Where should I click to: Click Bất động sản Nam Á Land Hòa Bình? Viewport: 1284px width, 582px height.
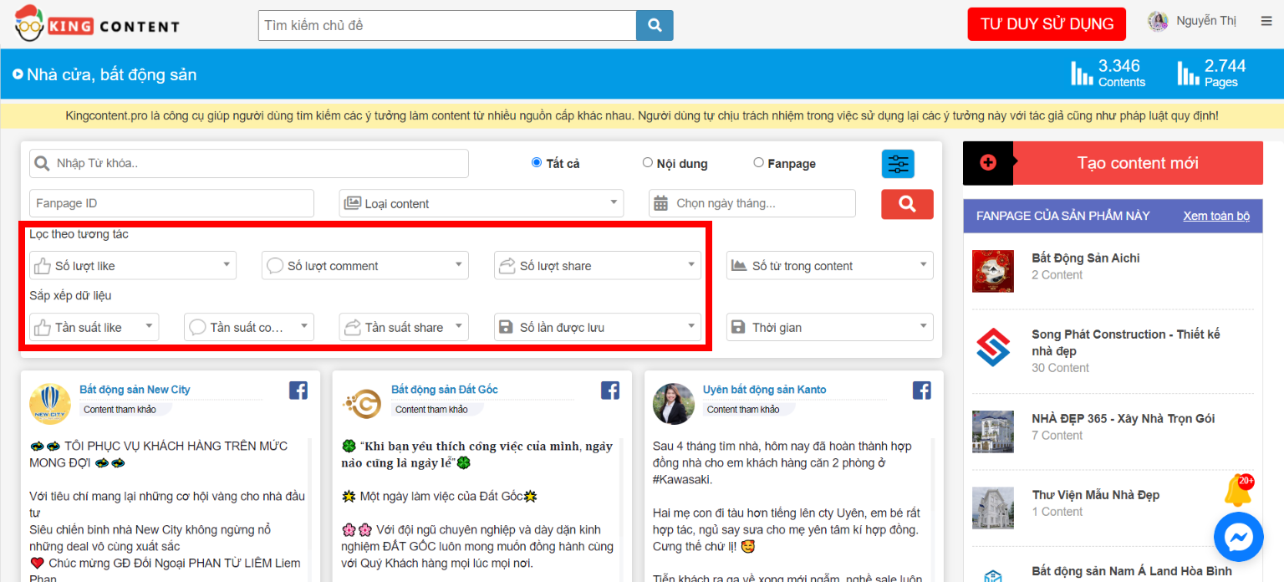coord(1132,572)
